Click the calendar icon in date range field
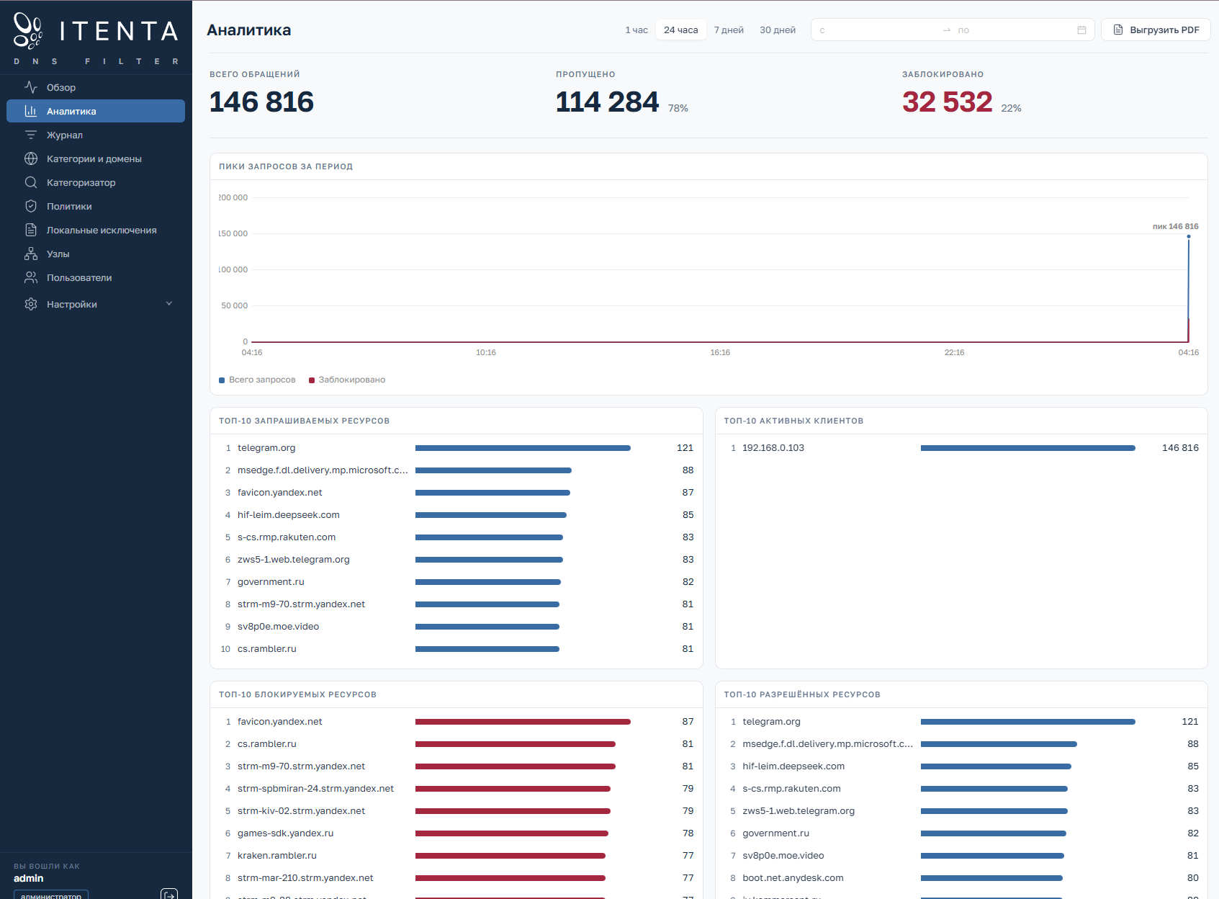Image resolution: width=1219 pixels, height=899 pixels. pos(1081,30)
